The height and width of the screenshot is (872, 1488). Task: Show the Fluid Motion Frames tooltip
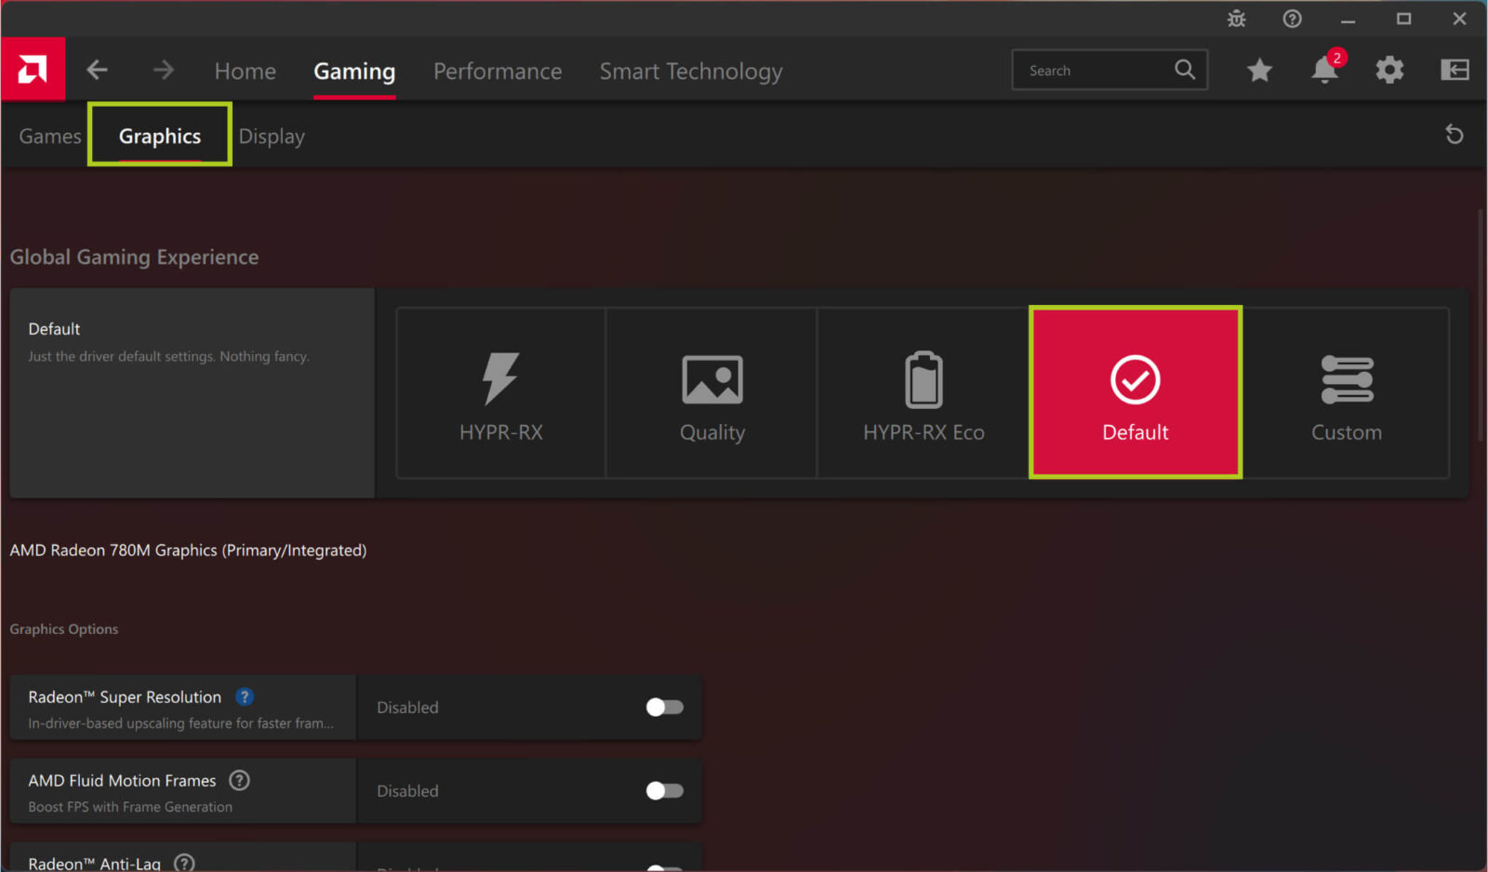coord(239,781)
